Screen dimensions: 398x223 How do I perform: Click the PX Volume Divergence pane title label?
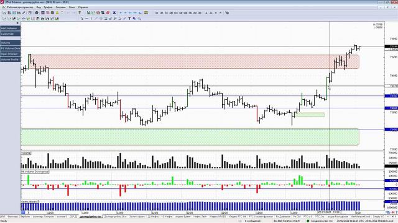click(x=35, y=172)
